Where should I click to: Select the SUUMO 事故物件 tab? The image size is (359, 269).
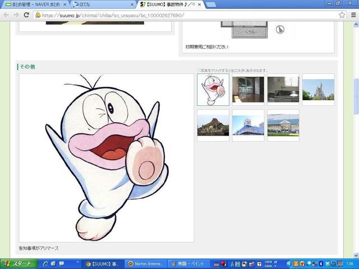pos(171,4)
